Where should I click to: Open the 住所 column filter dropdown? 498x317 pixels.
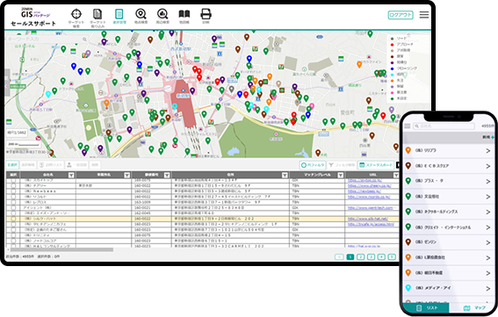click(x=285, y=175)
